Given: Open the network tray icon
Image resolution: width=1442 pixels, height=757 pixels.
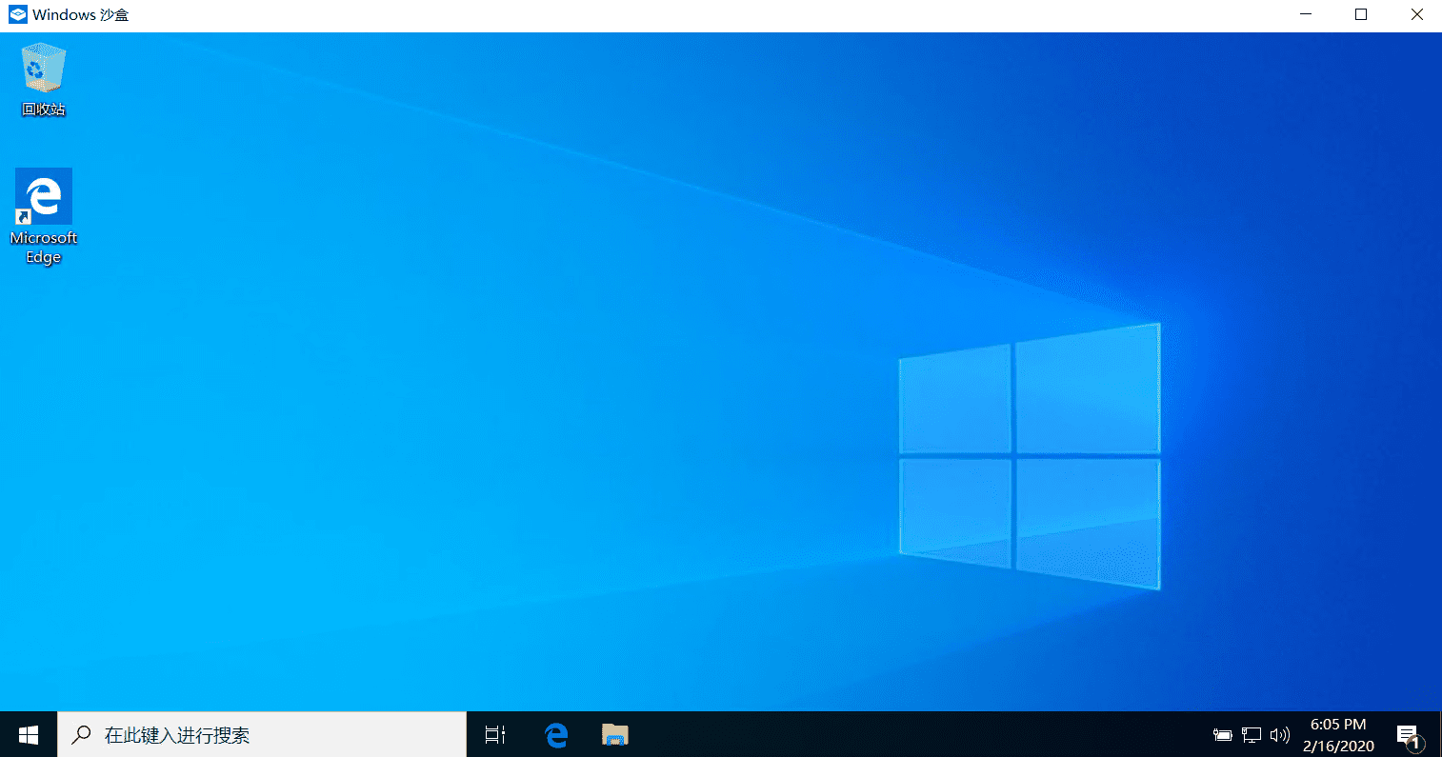Looking at the screenshot, I should pyautogui.click(x=1252, y=735).
